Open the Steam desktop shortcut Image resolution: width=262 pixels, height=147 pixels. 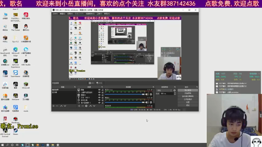pos(15,132)
